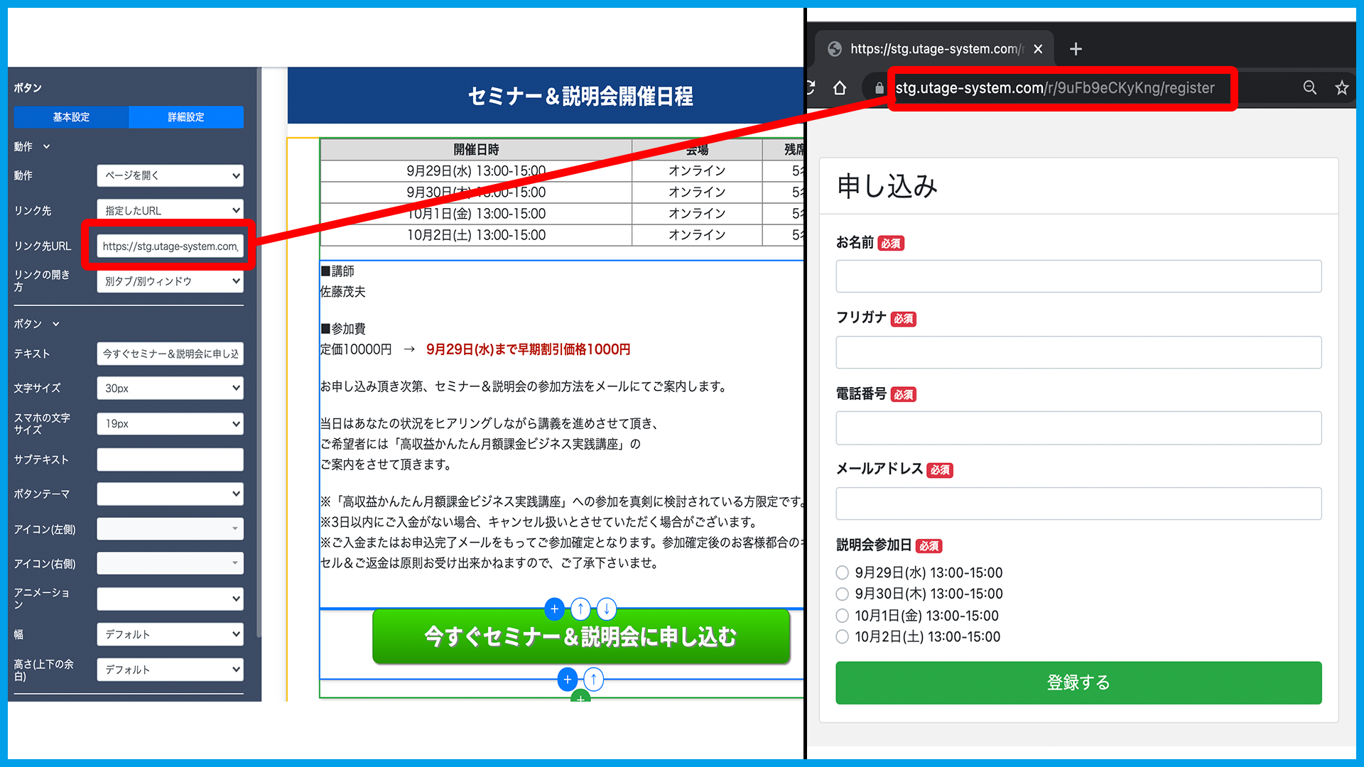Click the blue plus icon below the green button
This screenshot has height=767, width=1364.
click(567, 680)
